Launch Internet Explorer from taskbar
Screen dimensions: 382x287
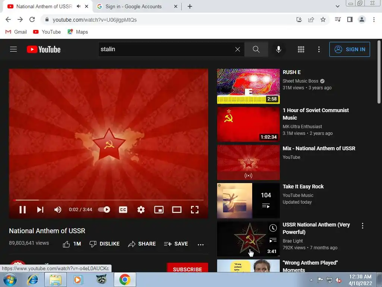click(33, 280)
